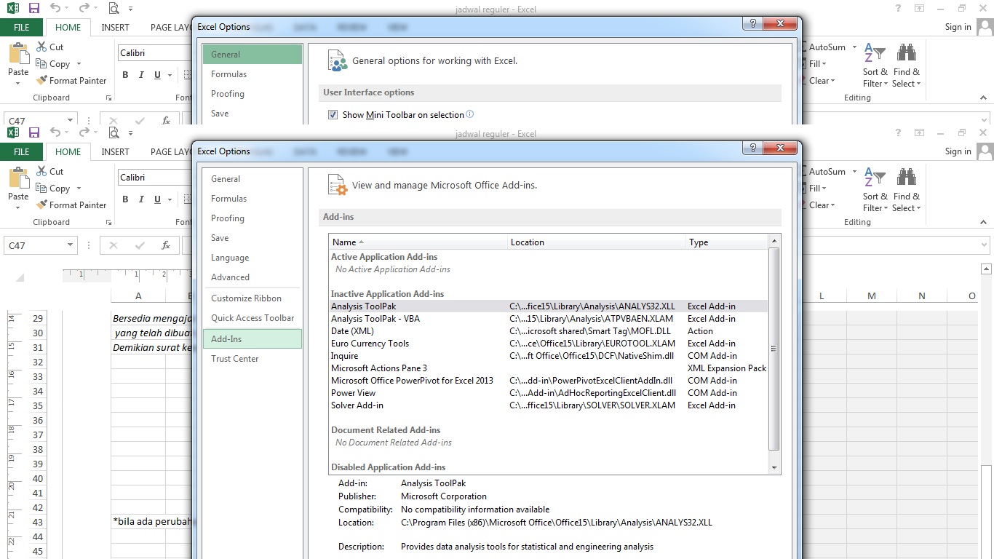Screen dimensions: 994x559
Task: Click Cut scissors behind the Add-ins dialog
Action: coord(41,172)
